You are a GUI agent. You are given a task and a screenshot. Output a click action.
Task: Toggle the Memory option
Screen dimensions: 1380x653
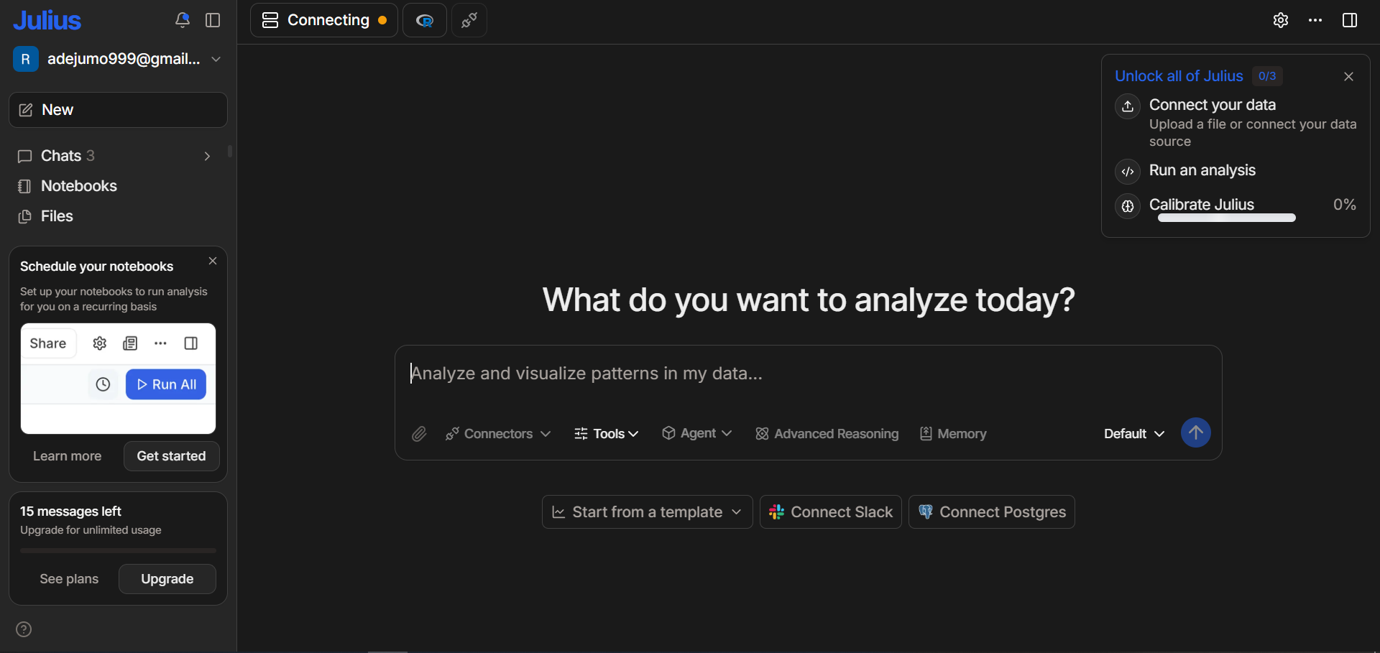click(x=953, y=434)
